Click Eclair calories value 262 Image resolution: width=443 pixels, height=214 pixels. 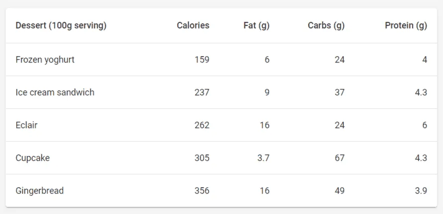coord(202,125)
